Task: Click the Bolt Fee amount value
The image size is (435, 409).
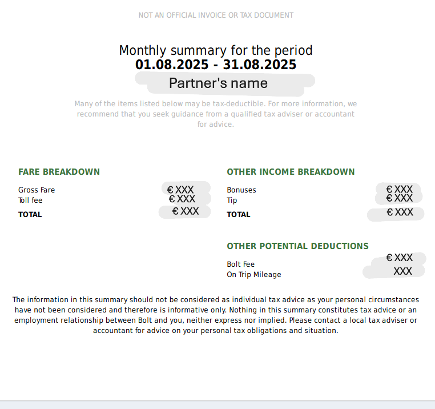Action: click(400, 258)
